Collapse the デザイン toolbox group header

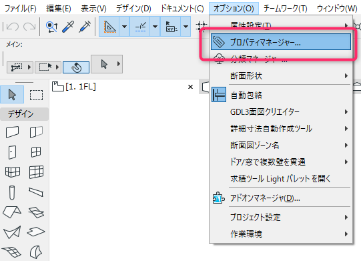point(24,114)
